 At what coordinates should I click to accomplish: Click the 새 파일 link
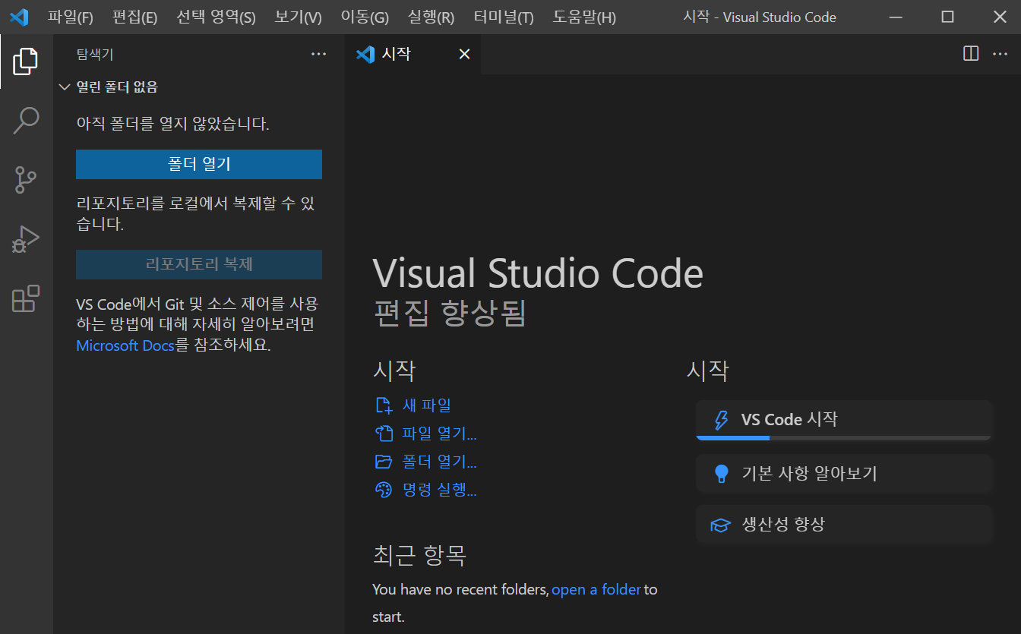point(426,405)
